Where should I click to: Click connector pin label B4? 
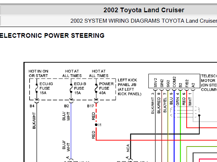point(32,106)
